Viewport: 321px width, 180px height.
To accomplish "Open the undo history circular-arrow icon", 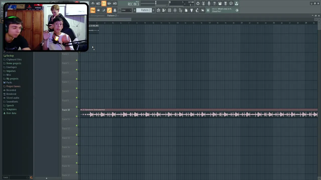I will tap(198, 3).
